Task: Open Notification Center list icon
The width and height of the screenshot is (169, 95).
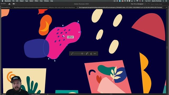Action: point(166,1)
